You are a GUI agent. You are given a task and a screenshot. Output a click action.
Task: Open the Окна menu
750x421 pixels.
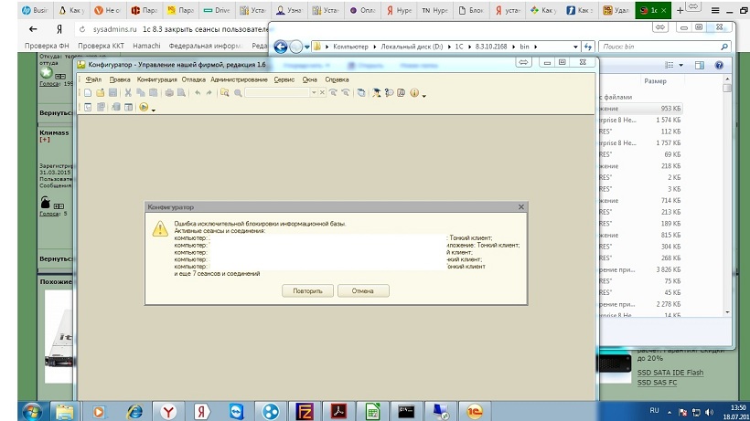pos(309,79)
